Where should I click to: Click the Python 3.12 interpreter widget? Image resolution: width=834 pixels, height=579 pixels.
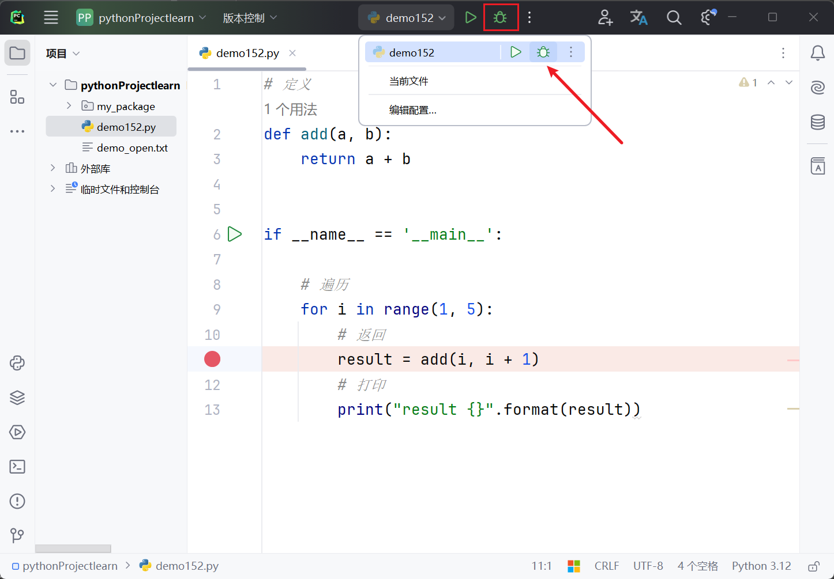tap(761, 566)
